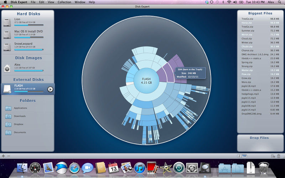285x178 pixels.
Task: Start scanning FLASH with the play button
Action: pos(50,89)
